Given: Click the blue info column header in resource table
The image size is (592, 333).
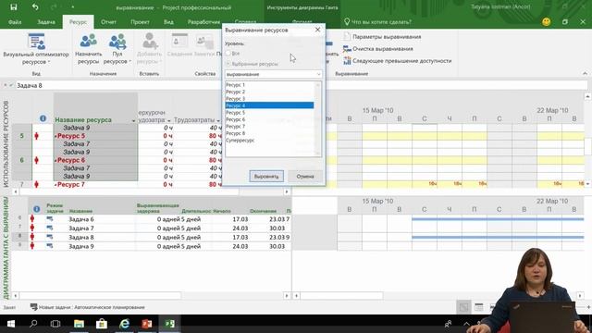Looking at the screenshot, I should point(43,118).
